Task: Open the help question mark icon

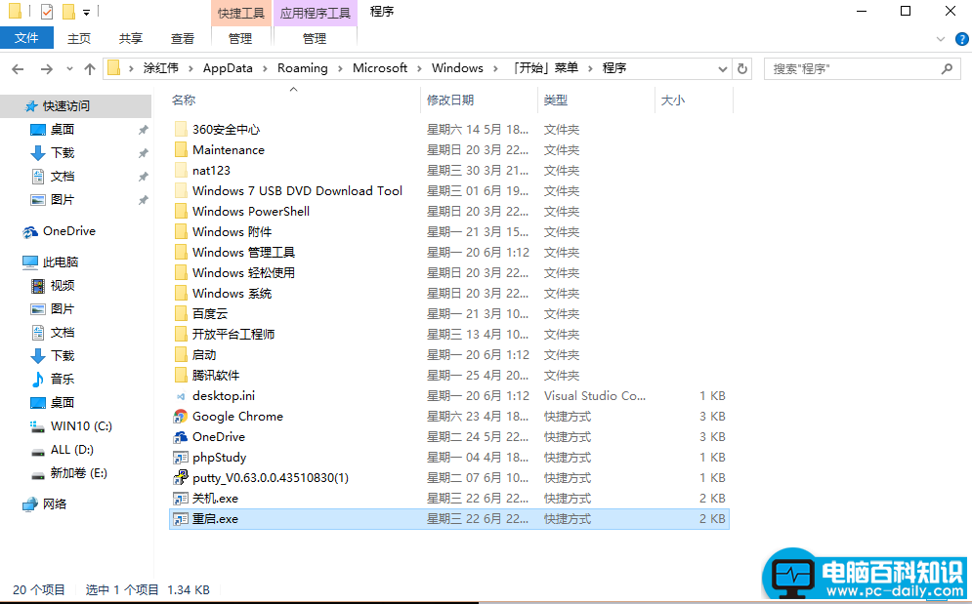Action: 962,39
